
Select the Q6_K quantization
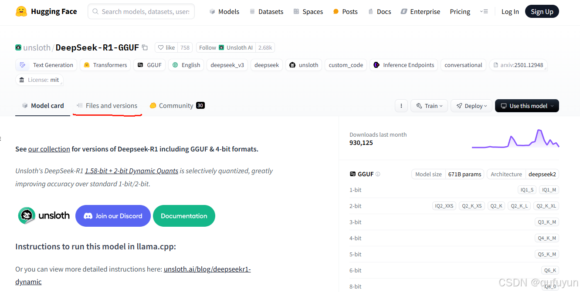click(x=550, y=270)
